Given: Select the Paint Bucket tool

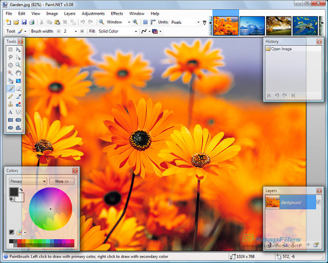Looking at the screenshot, I should pos(10,80).
